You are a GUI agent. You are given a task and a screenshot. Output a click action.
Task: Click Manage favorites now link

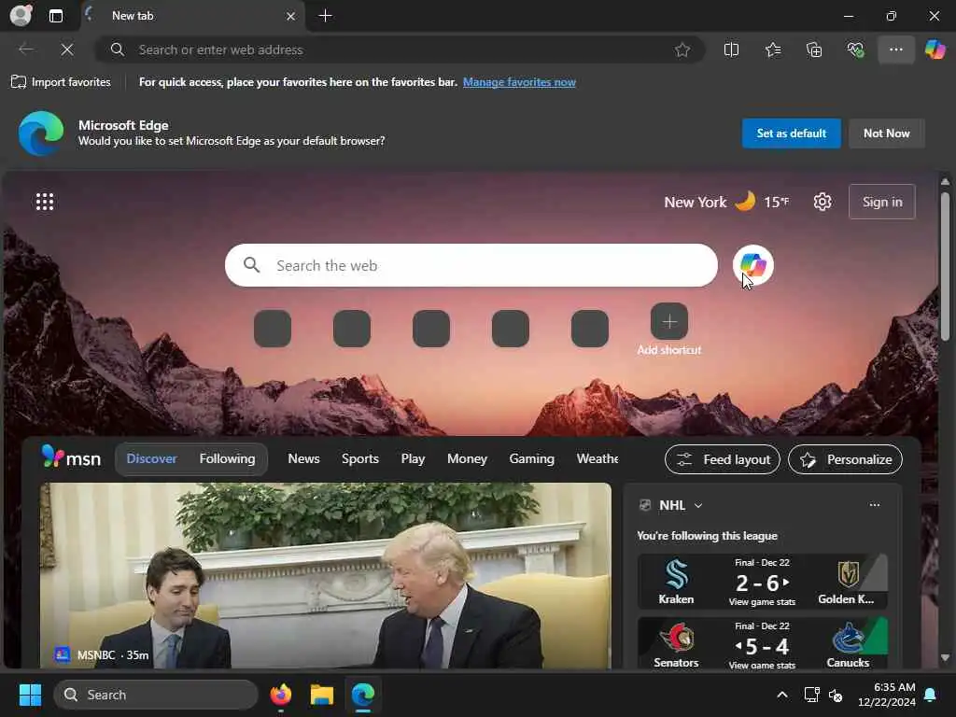coord(519,82)
